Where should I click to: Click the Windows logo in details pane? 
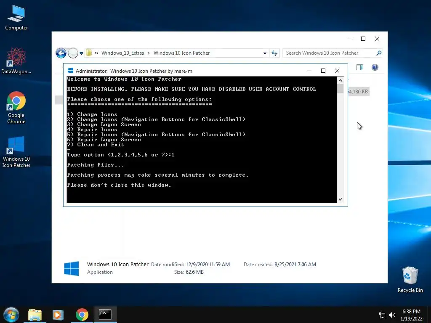pyautogui.click(x=72, y=268)
